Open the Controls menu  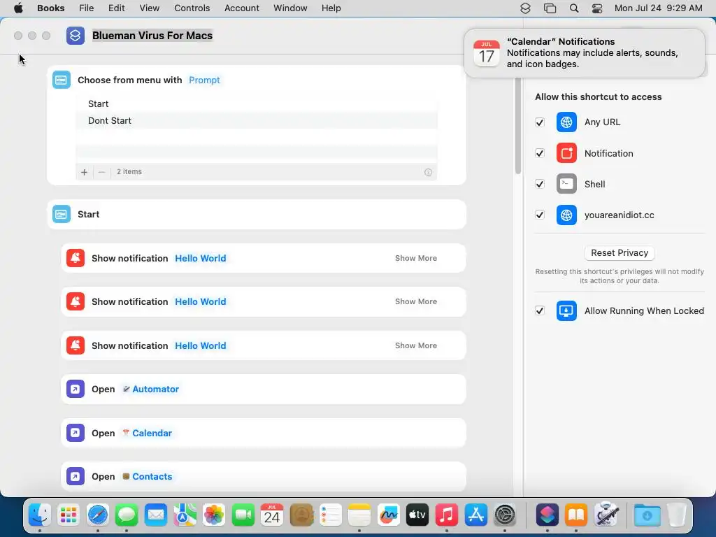point(192,8)
